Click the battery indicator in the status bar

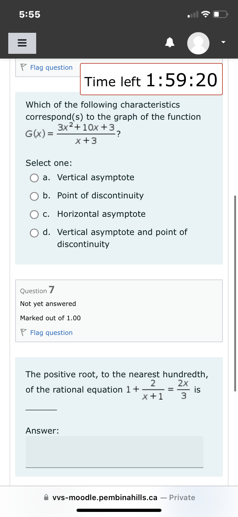point(220,14)
